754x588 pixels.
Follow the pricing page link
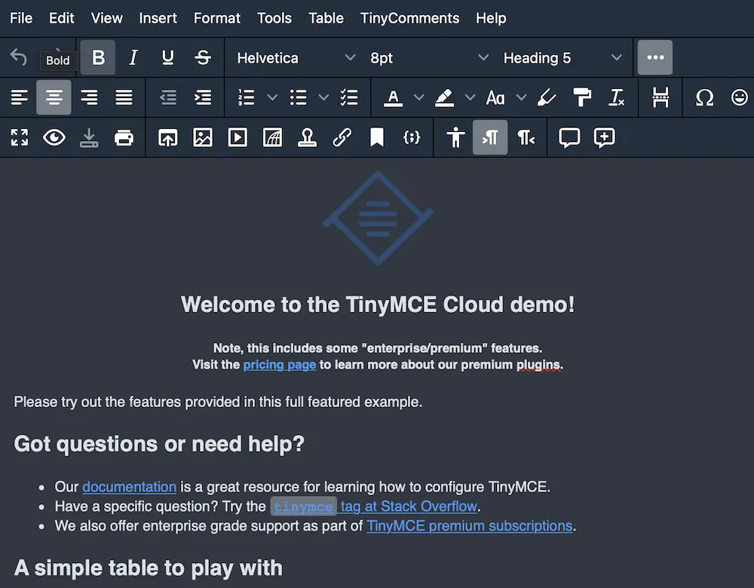click(x=280, y=365)
